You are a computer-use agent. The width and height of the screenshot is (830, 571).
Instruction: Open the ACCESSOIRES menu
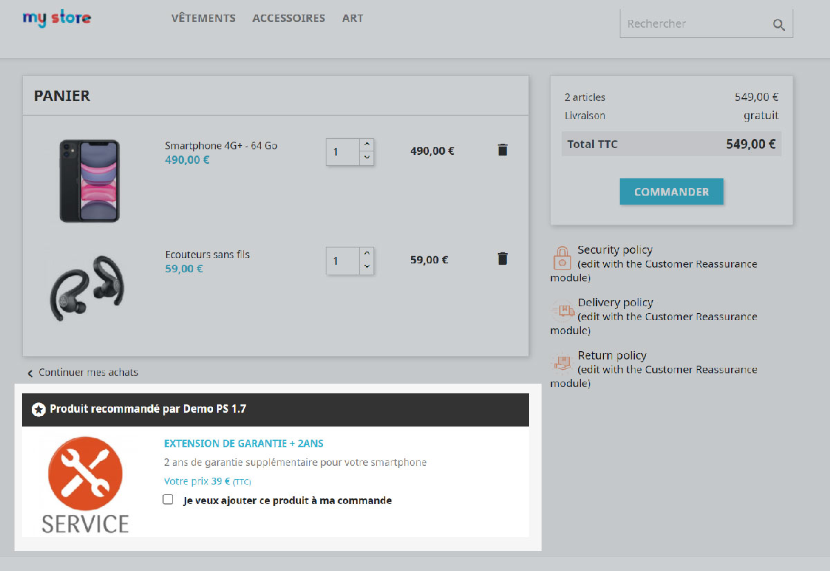[288, 18]
